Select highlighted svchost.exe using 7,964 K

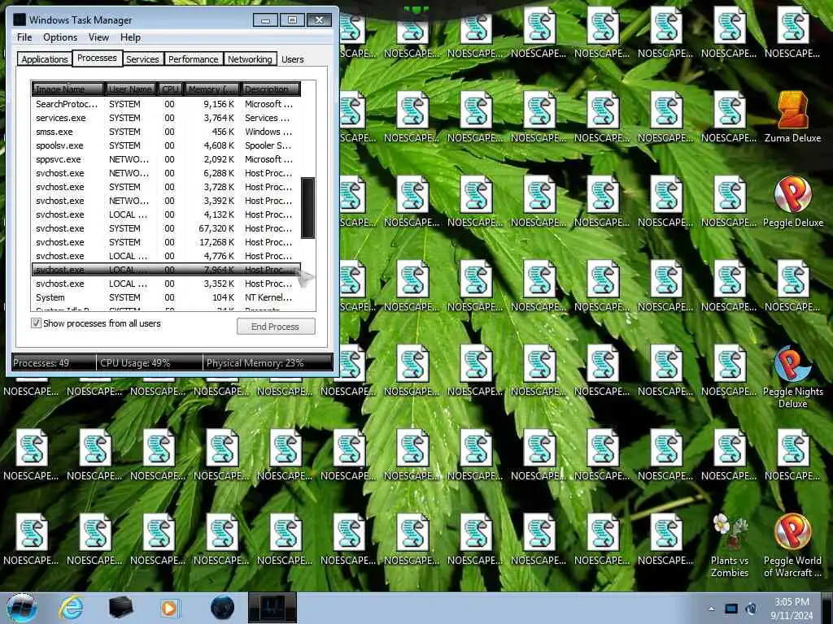(x=166, y=270)
